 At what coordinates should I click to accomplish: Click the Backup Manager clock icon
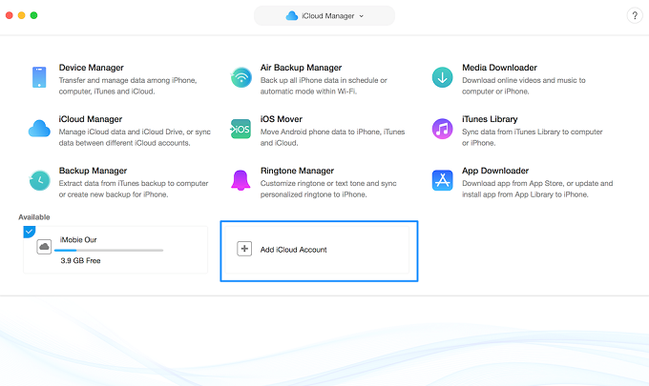(x=40, y=180)
